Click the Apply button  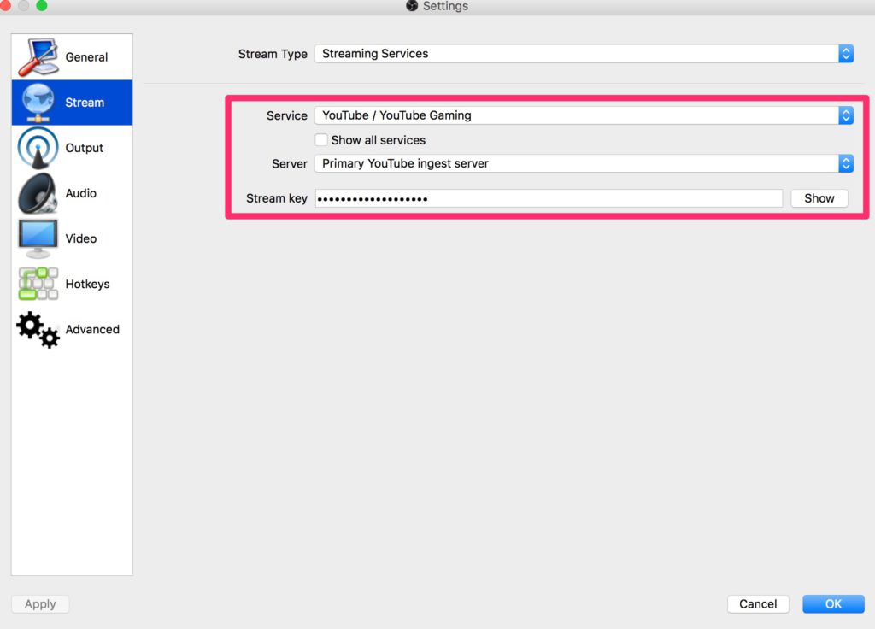coord(40,604)
